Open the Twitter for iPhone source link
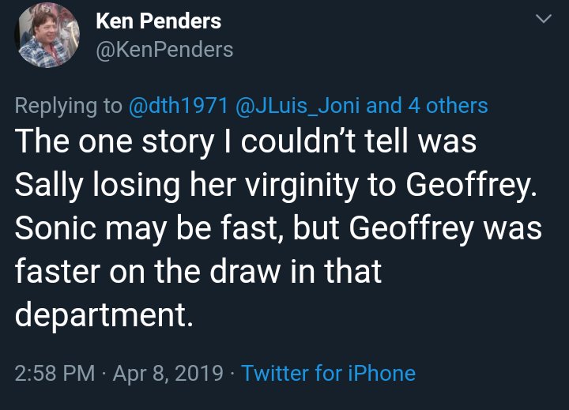 (x=328, y=373)
